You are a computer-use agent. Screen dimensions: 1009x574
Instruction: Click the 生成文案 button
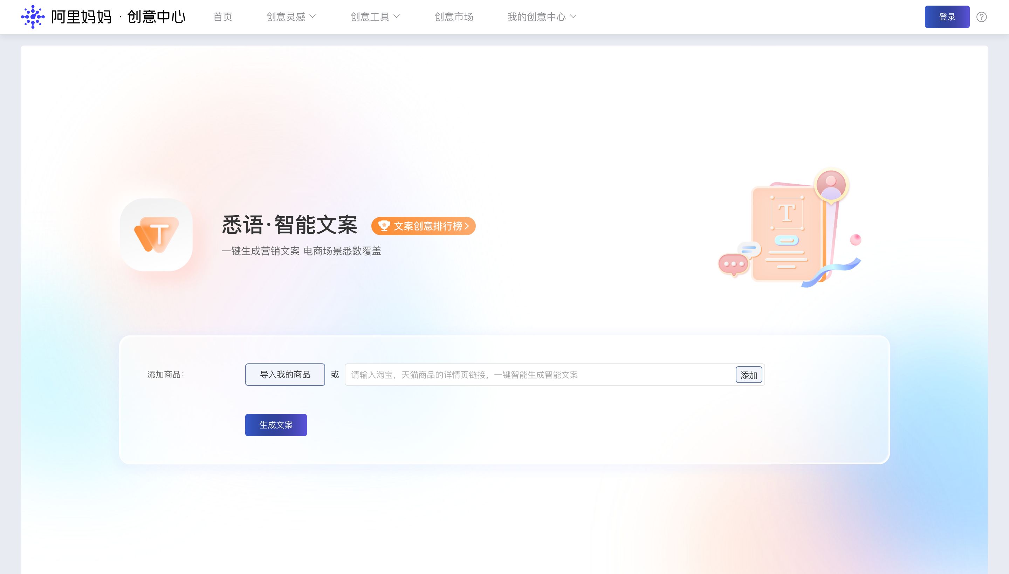tap(276, 425)
